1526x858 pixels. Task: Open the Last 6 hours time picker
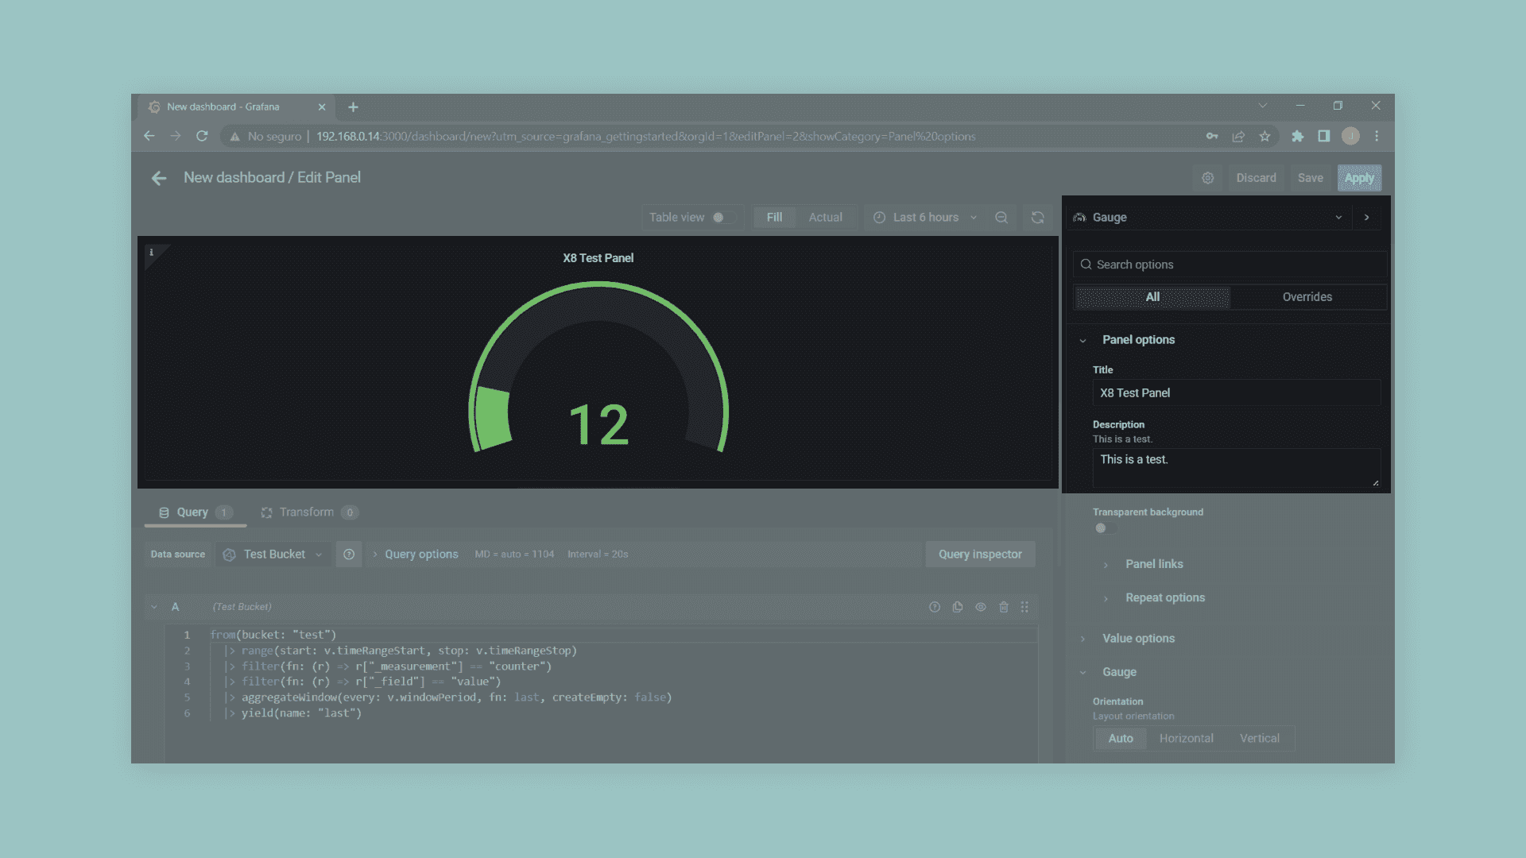click(x=925, y=218)
